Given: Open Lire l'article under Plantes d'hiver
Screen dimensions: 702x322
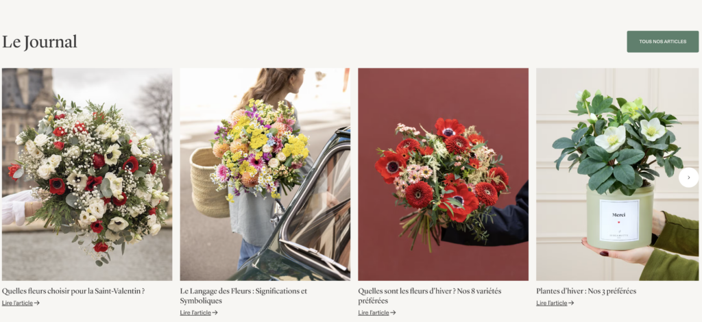Looking at the screenshot, I should [x=552, y=303].
